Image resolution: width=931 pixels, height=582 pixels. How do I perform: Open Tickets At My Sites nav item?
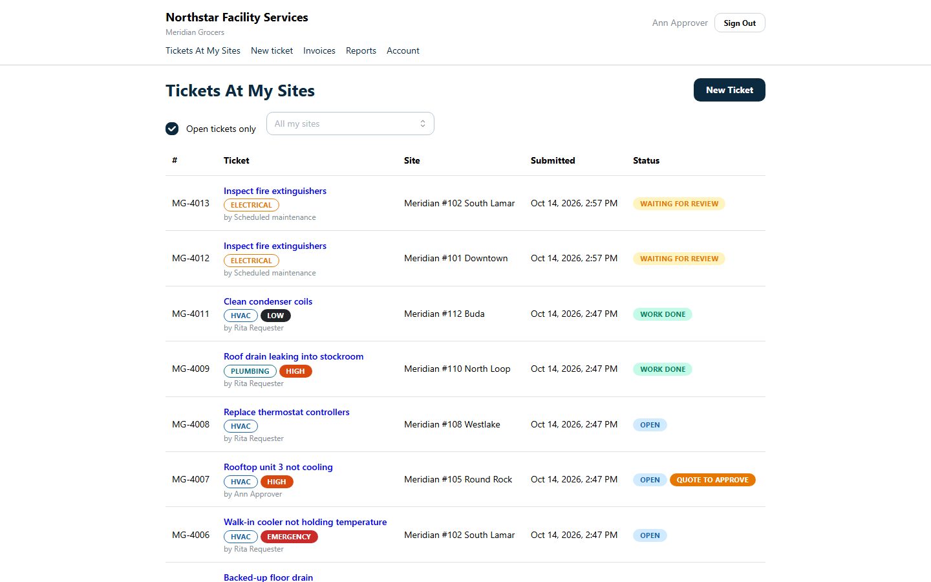click(x=203, y=50)
